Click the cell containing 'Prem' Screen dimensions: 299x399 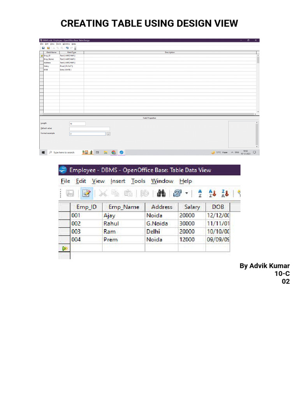123,240
